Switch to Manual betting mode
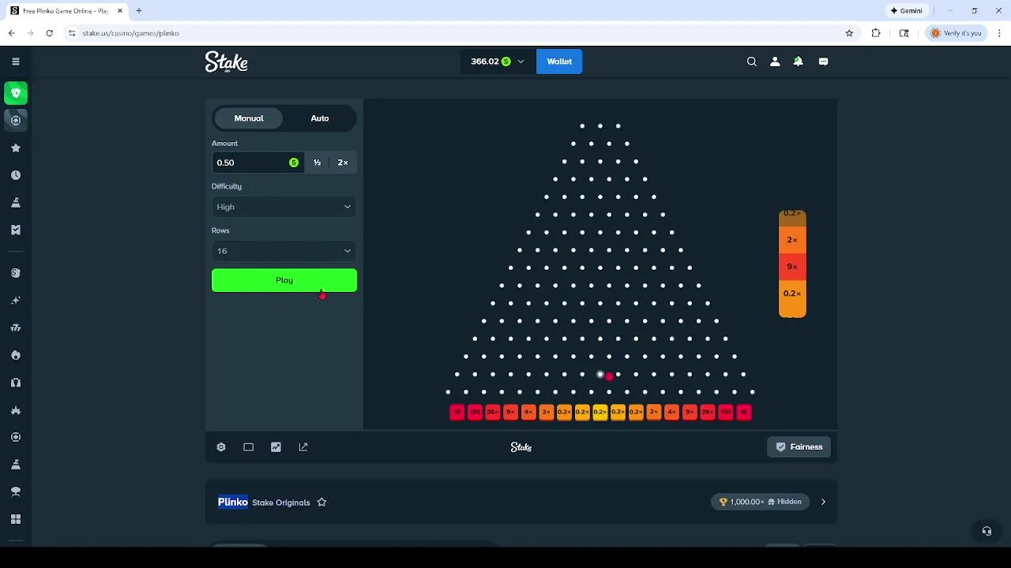Image resolution: width=1011 pixels, height=568 pixels. click(249, 118)
